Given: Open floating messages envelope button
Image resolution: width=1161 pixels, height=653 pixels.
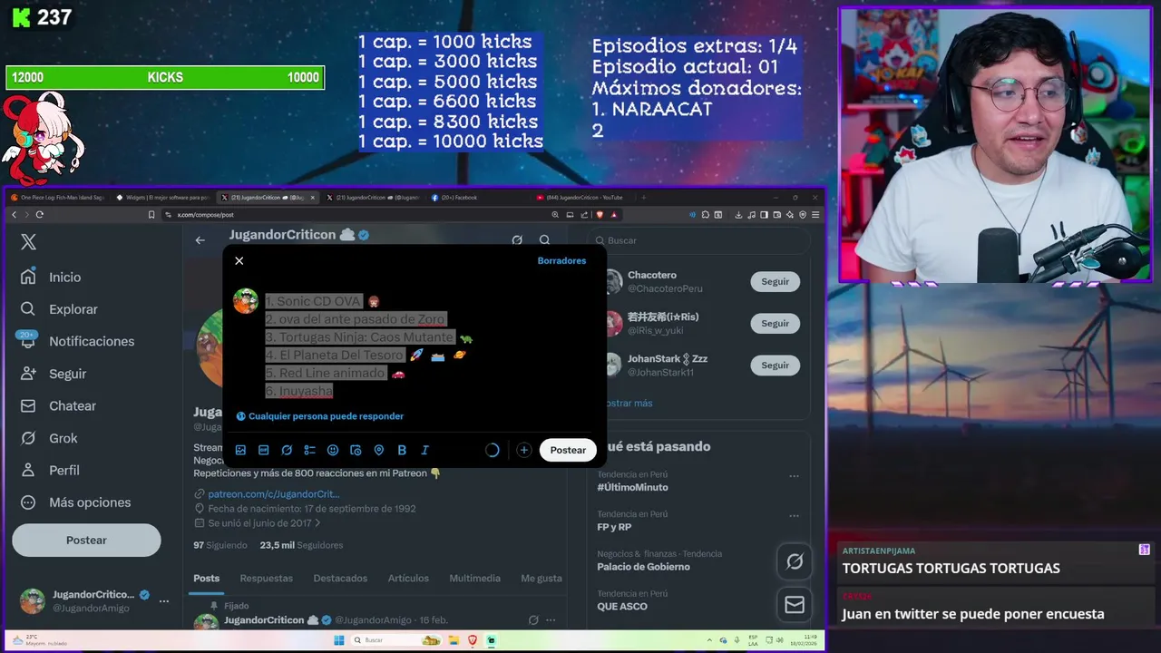Looking at the screenshot, I should tap(795, 604).
